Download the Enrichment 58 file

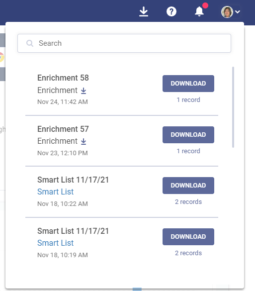coord(188,84)
